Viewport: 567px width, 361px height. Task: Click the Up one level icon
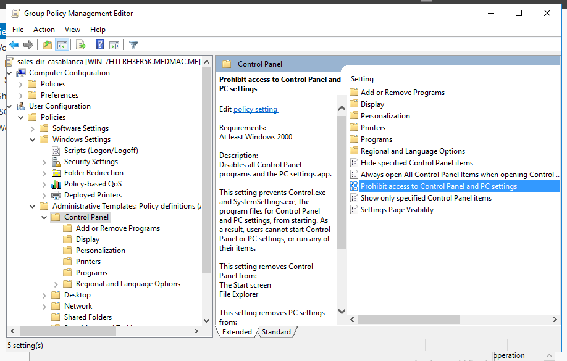coord(47,44)
